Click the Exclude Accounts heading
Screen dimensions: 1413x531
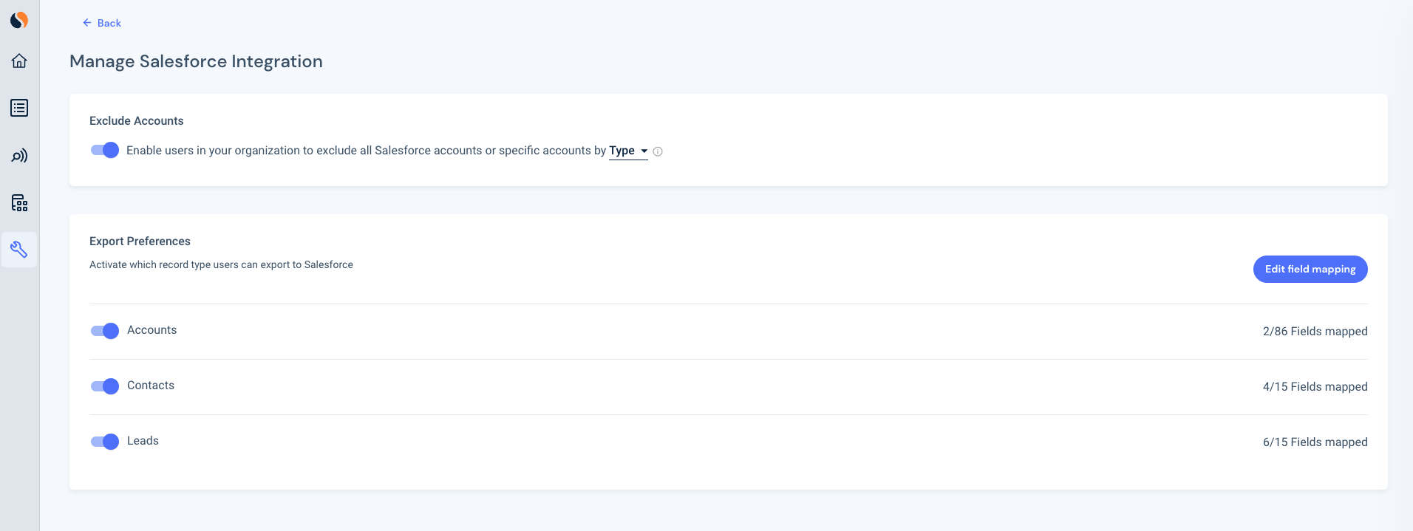137,121
